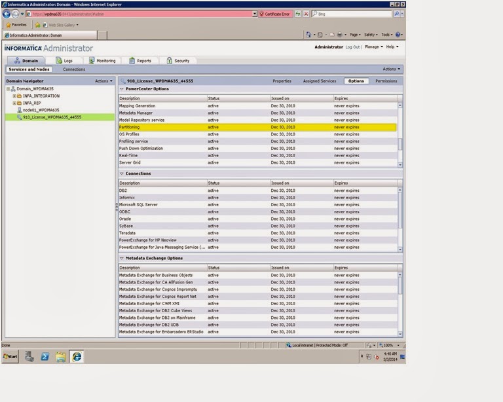Open the Logs tab
Image resolution: width=503 pixels, height=402 pixels.
tap(64, 61)
